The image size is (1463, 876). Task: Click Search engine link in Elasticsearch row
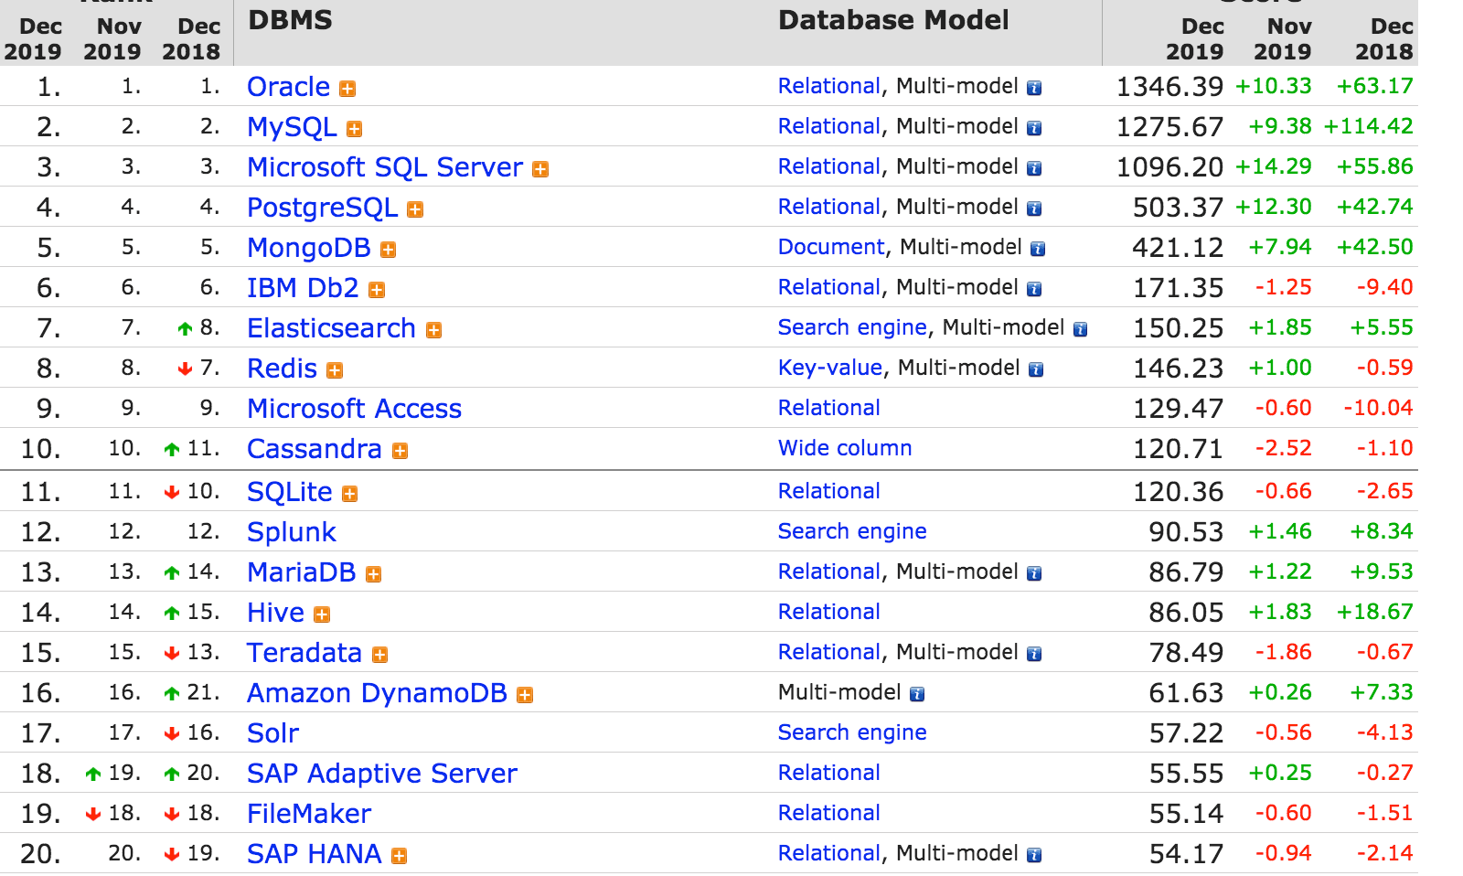(852, 327)
